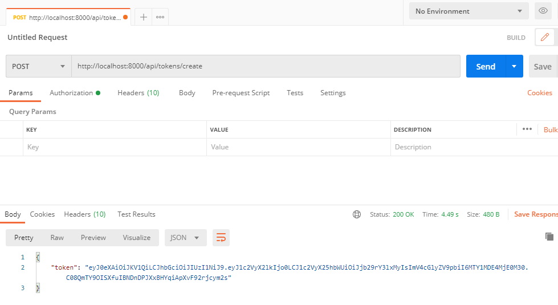Screen dimensions: 558x305
Task: Click the query param Key field
Action: [x=115, y=147]
